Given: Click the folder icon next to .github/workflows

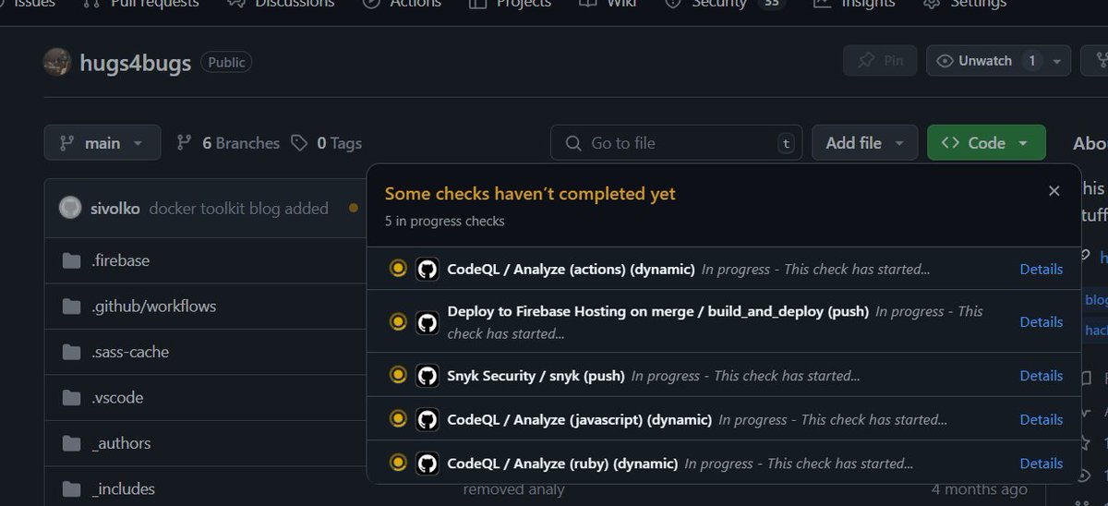Looking at the screenshot, I should coord(71,306).
